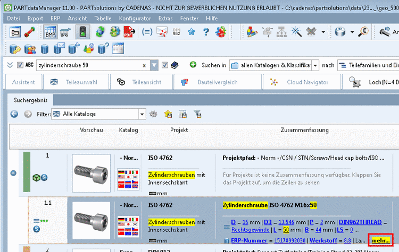The width and height of the screenshot is (399, 252).
Task: Click the globe refresh arrows icon
Action: point(100,32)
